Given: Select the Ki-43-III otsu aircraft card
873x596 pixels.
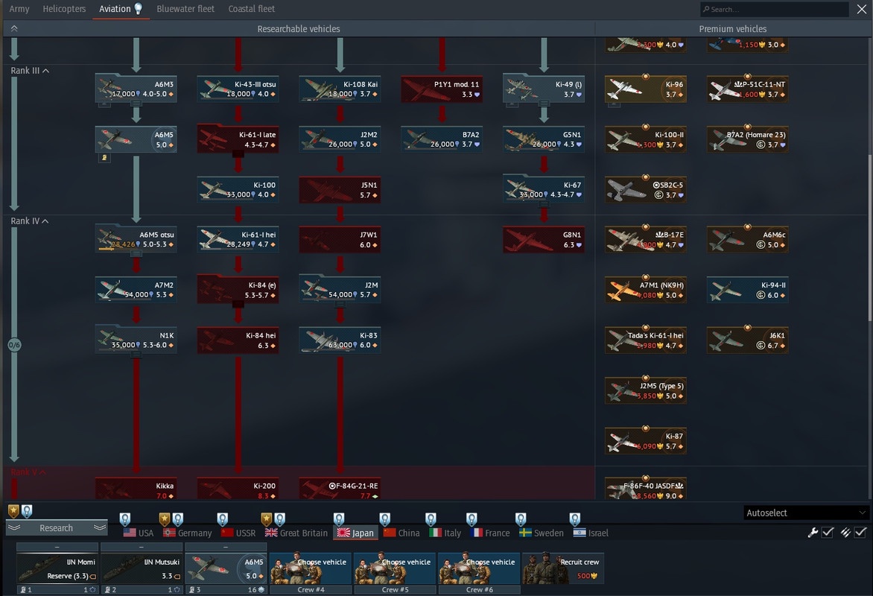Looking at the screenshot, I should [x=238, y=89].
